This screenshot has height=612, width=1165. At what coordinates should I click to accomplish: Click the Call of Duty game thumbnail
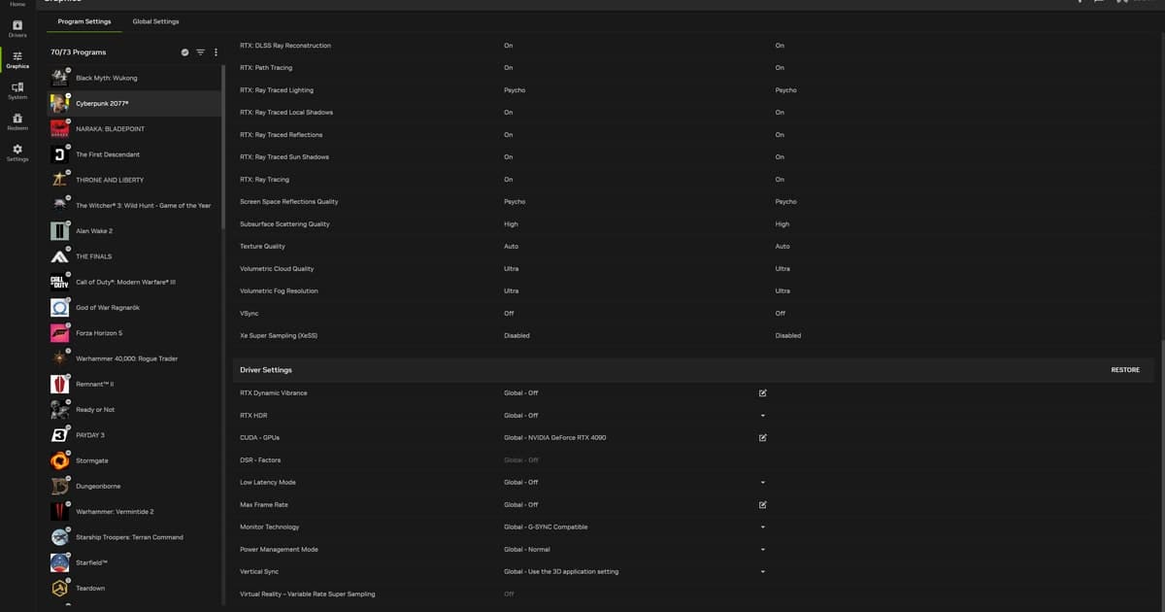tap(59, 282)
